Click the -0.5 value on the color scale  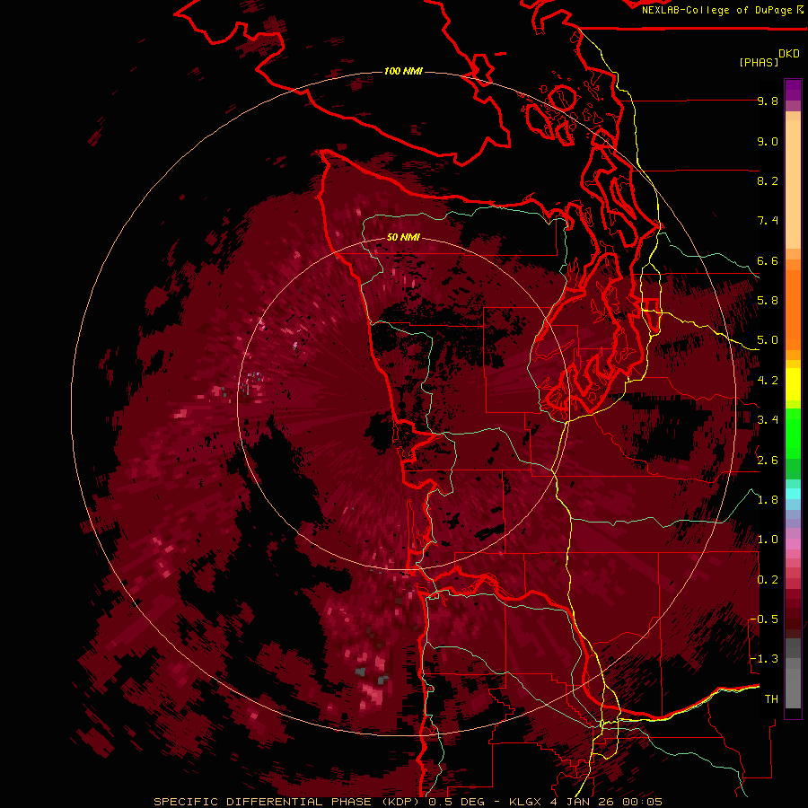(x=764, y=619)
